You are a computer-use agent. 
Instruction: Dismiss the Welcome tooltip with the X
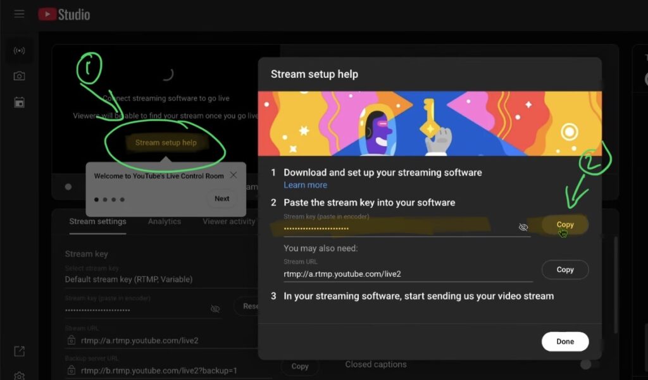[x=232, y=175]
